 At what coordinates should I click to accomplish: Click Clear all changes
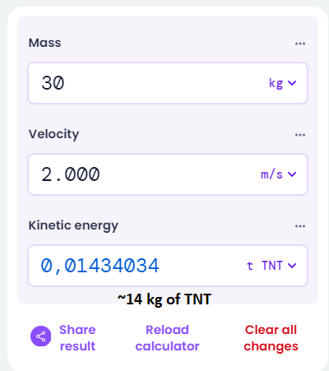(x=271, y=338)
